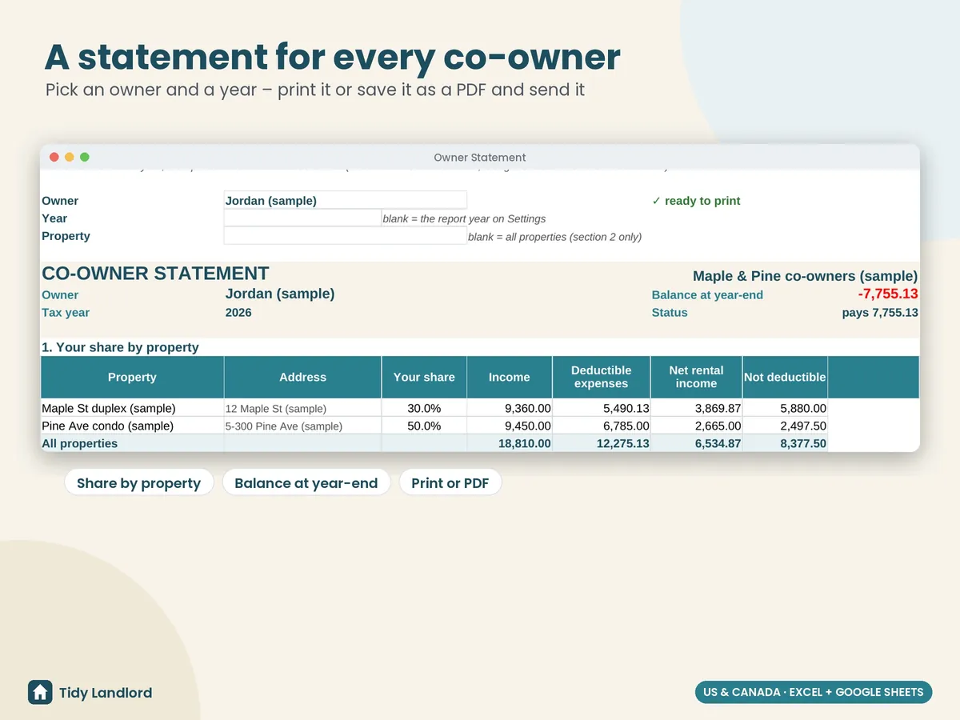Select the 5-300 Pine Ave (sample) address cell

pos(302,426)
